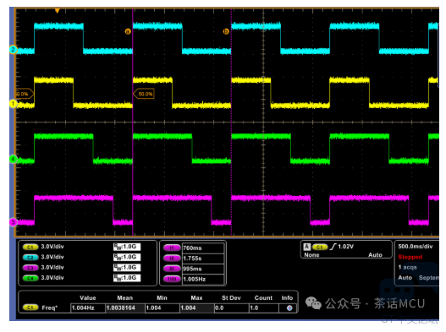Viewport: 446px width, 332px height.
Task: Open C2 bandwidth 1.0G setting
Action: pos(127,258)
